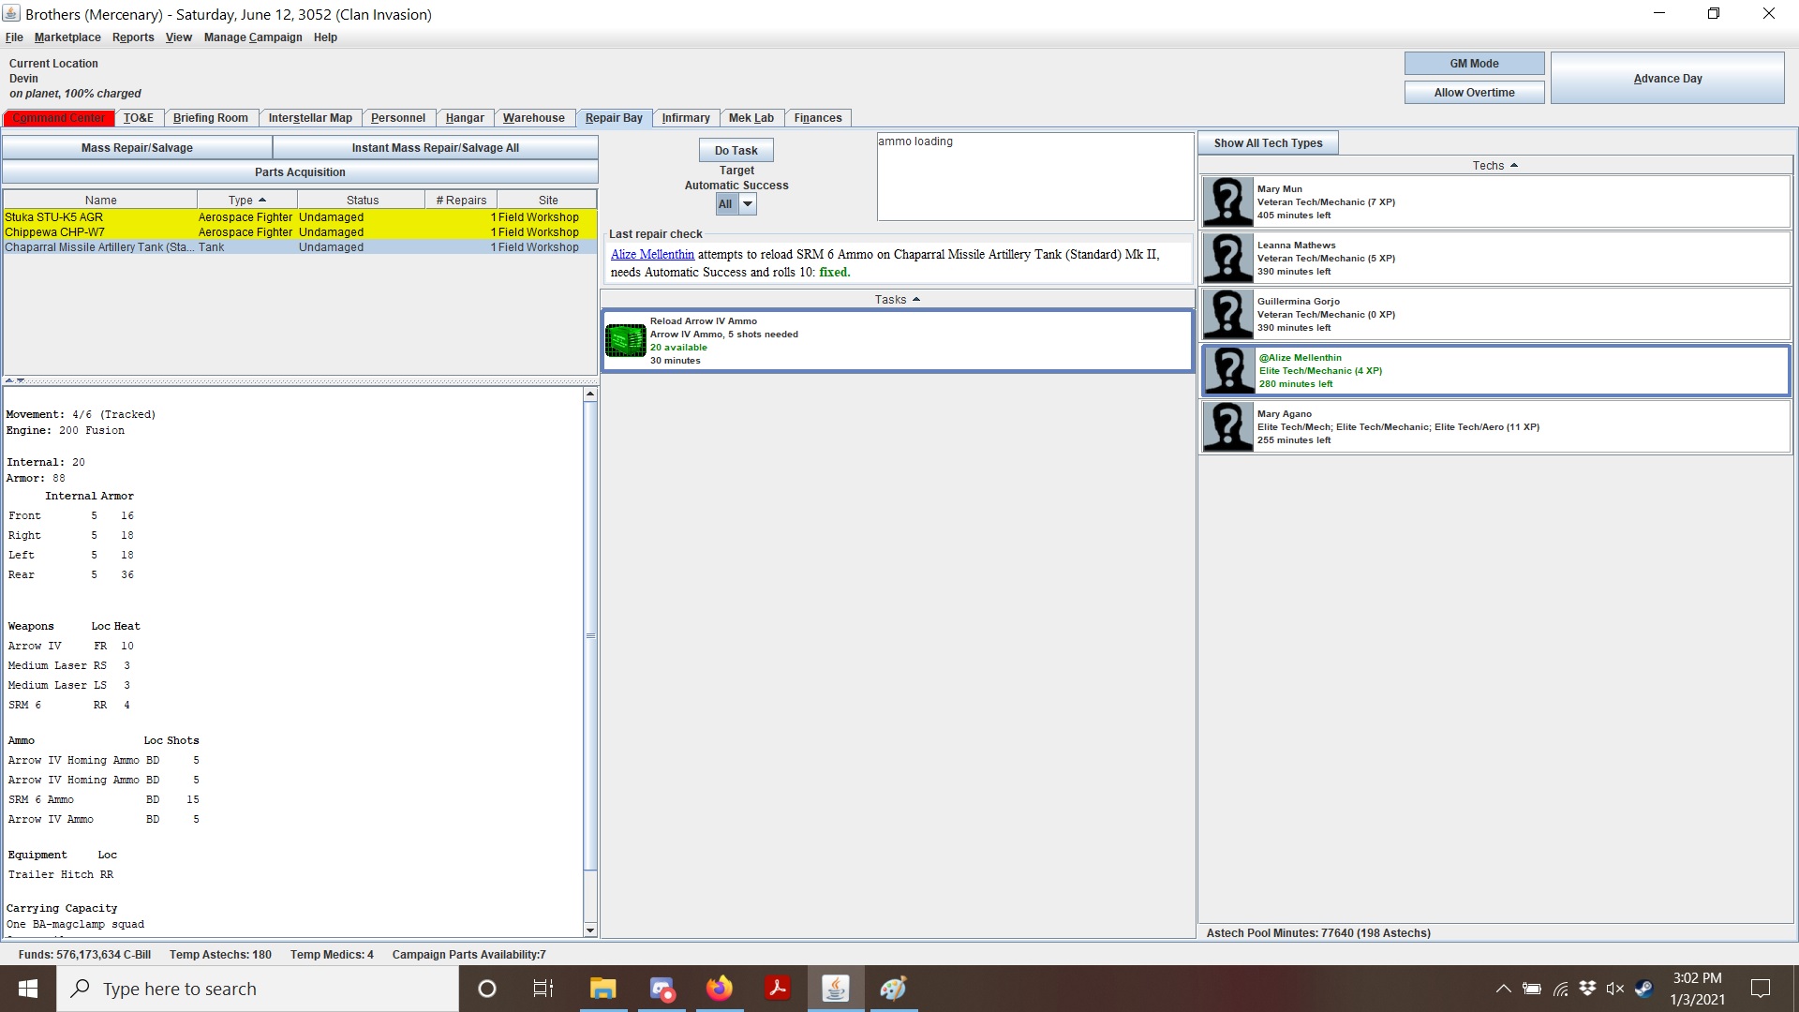The image size is (1799, 1012).
Task: Open the Manage Campaign menu
Action: click(253, 37)
